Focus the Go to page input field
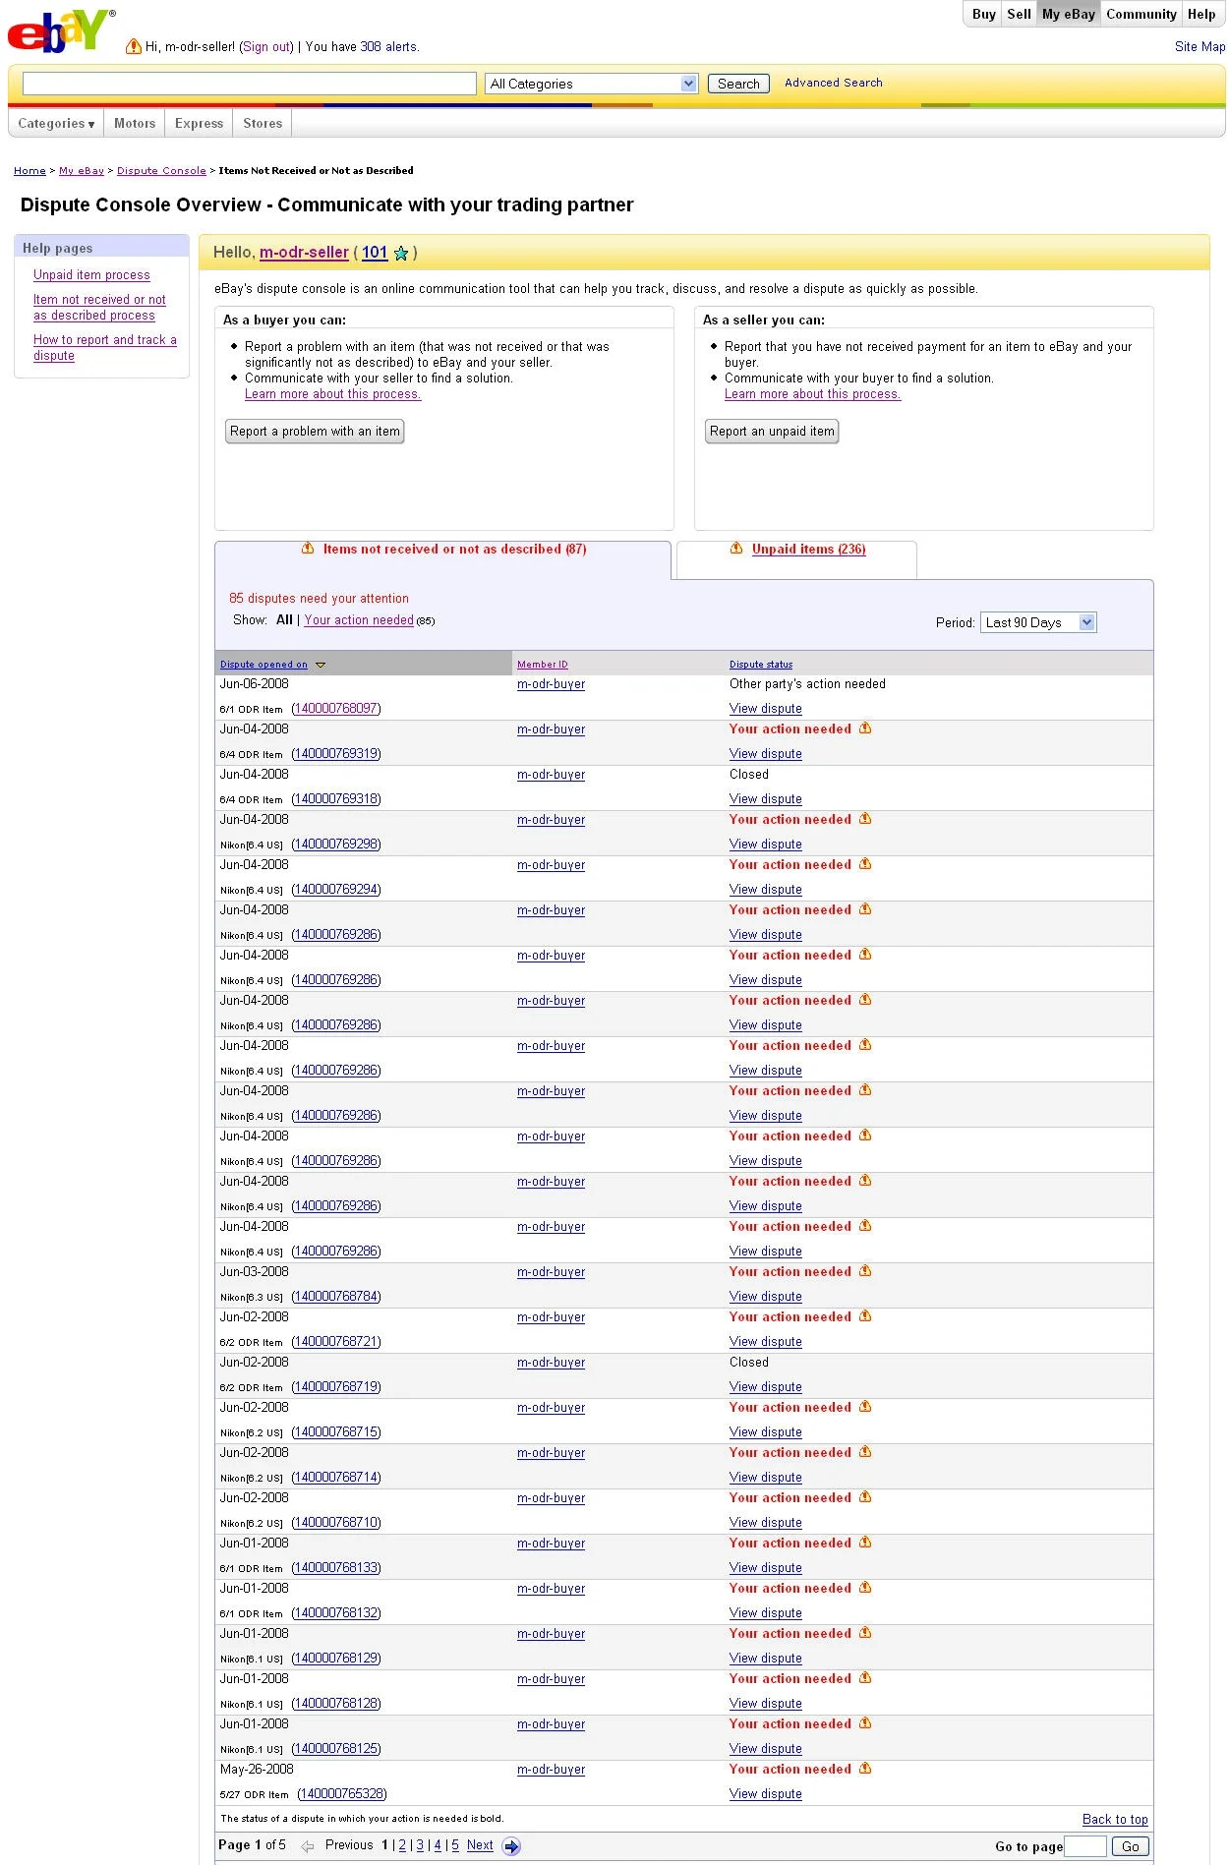The height and width of the screenshot is (1865, 1229). point(1085,1846)
